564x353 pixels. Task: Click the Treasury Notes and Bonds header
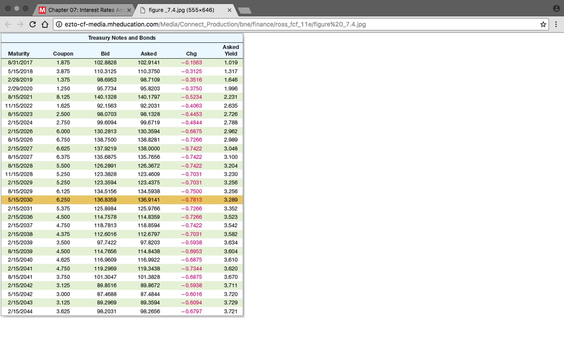(122, 38)
